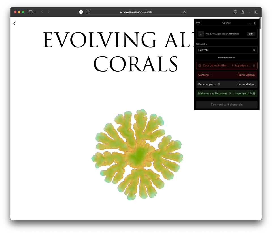Click the page back arrow
Viewport: 272px width, 234px height.
tap(14, 23)
